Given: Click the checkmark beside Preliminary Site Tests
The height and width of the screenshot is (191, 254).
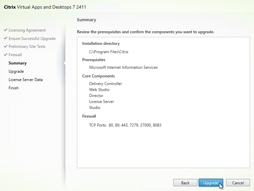Looking at the screenshot, I should (6, 46).
